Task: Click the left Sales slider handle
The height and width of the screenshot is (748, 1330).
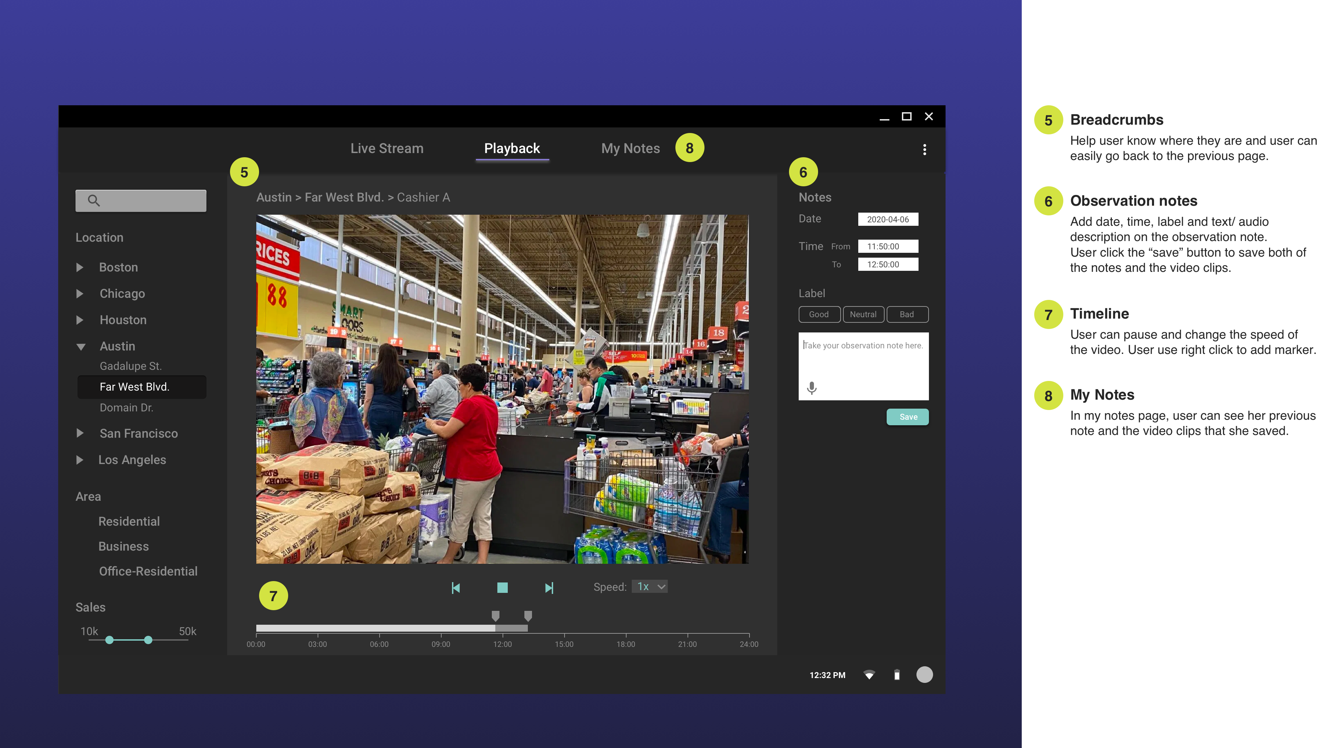Action: [109, 640]
